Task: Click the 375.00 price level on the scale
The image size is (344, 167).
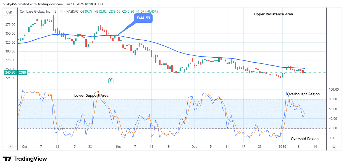Action: point(10,24)
